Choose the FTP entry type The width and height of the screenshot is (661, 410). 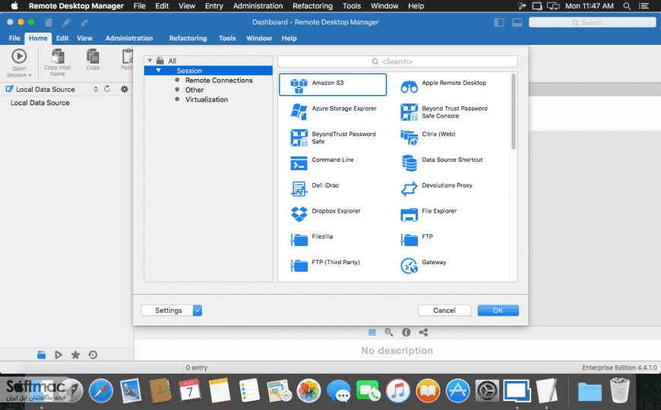(x=416, y=239)
